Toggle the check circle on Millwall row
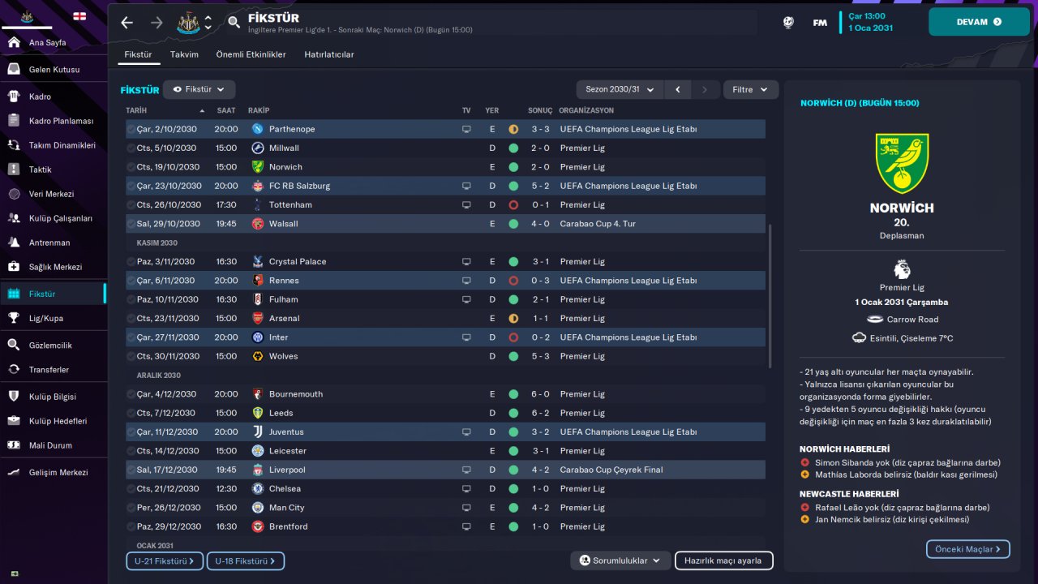Image resolution: width=1038 pixels, height=584 pixels. pos(131,148)
